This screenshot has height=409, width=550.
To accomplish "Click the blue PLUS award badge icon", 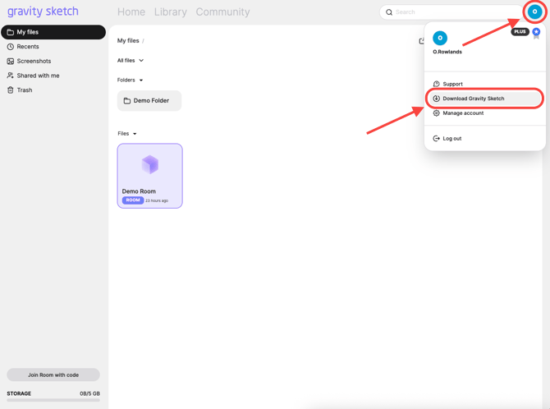I will click(x=536, y=33).
